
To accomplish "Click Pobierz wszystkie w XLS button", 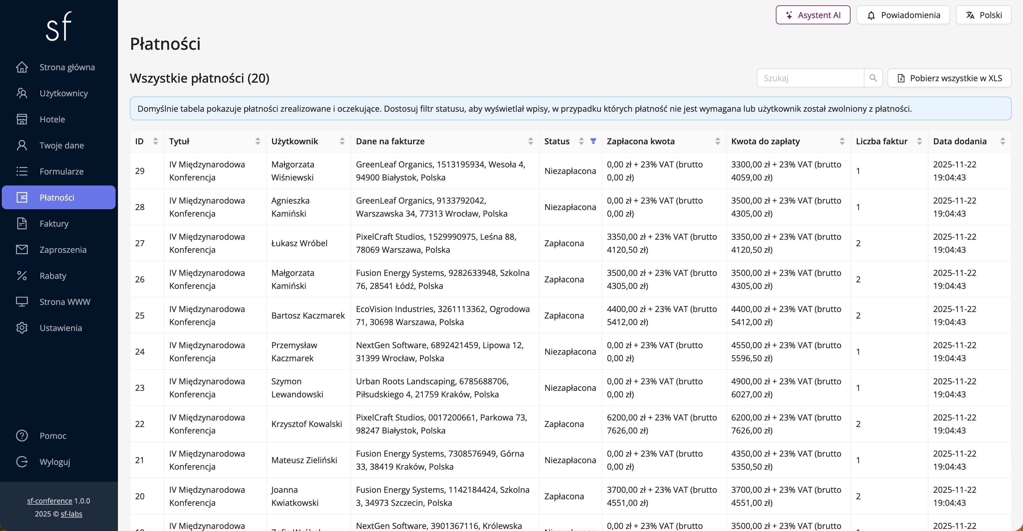I will coord(949,78).
